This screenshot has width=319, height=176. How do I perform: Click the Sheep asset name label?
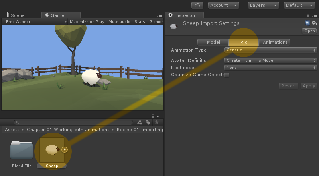(x=52, y=166)
